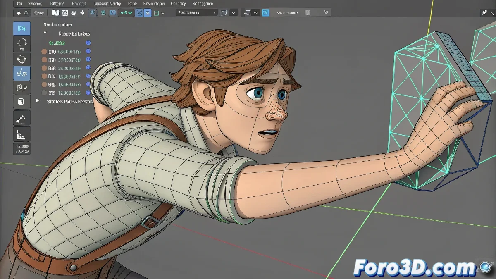Click the flag-shaped icon right of Pracrteseses dropdown
The image size is (496, 279).
pos(224,13)
